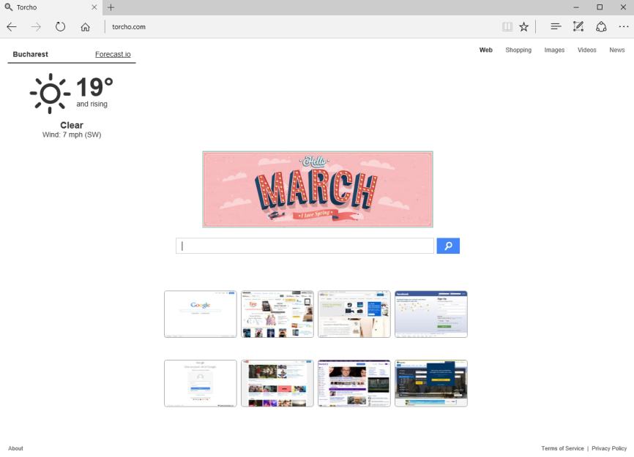This screenshot has height=457, width=634.
Task: Open the Forecast.io link
Action: [113, 55]
